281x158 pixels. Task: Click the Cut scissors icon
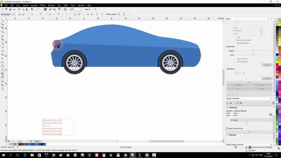point(19,9)
